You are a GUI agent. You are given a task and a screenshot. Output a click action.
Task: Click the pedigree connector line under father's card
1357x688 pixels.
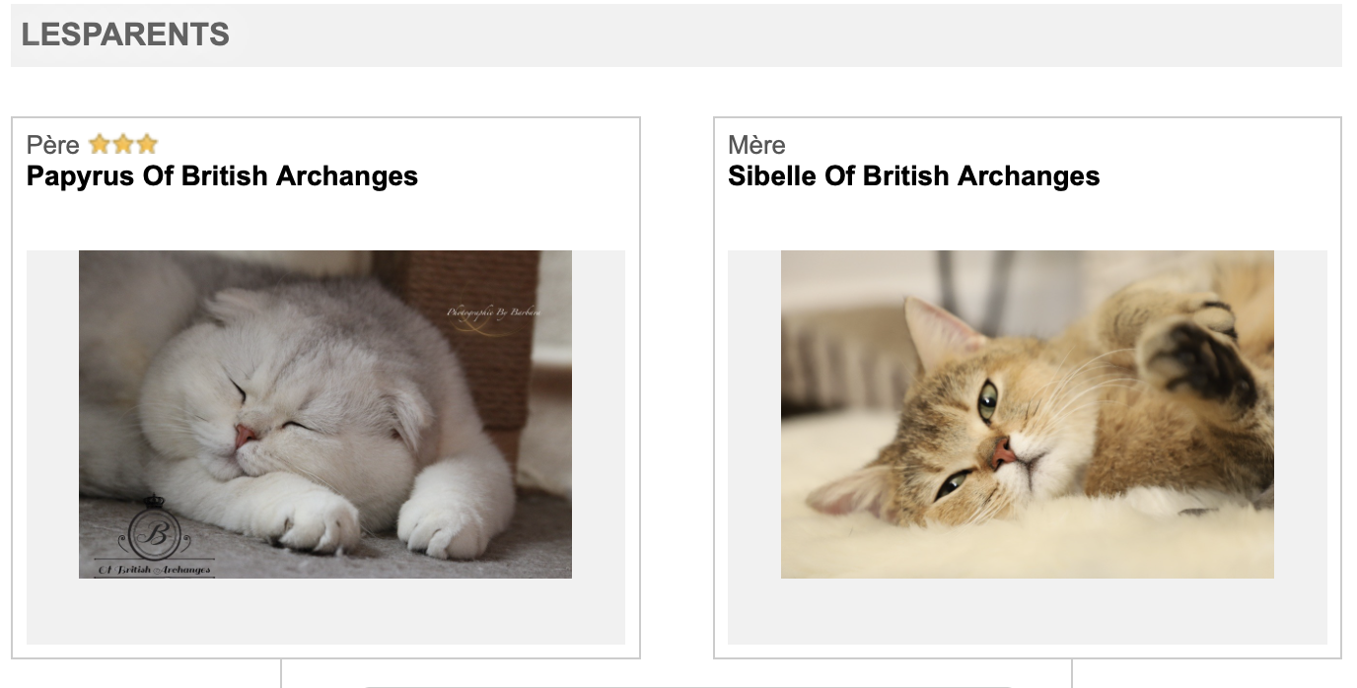coord(282,673)
